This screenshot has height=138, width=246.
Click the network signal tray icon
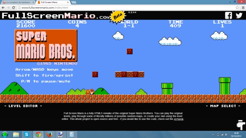222,135
